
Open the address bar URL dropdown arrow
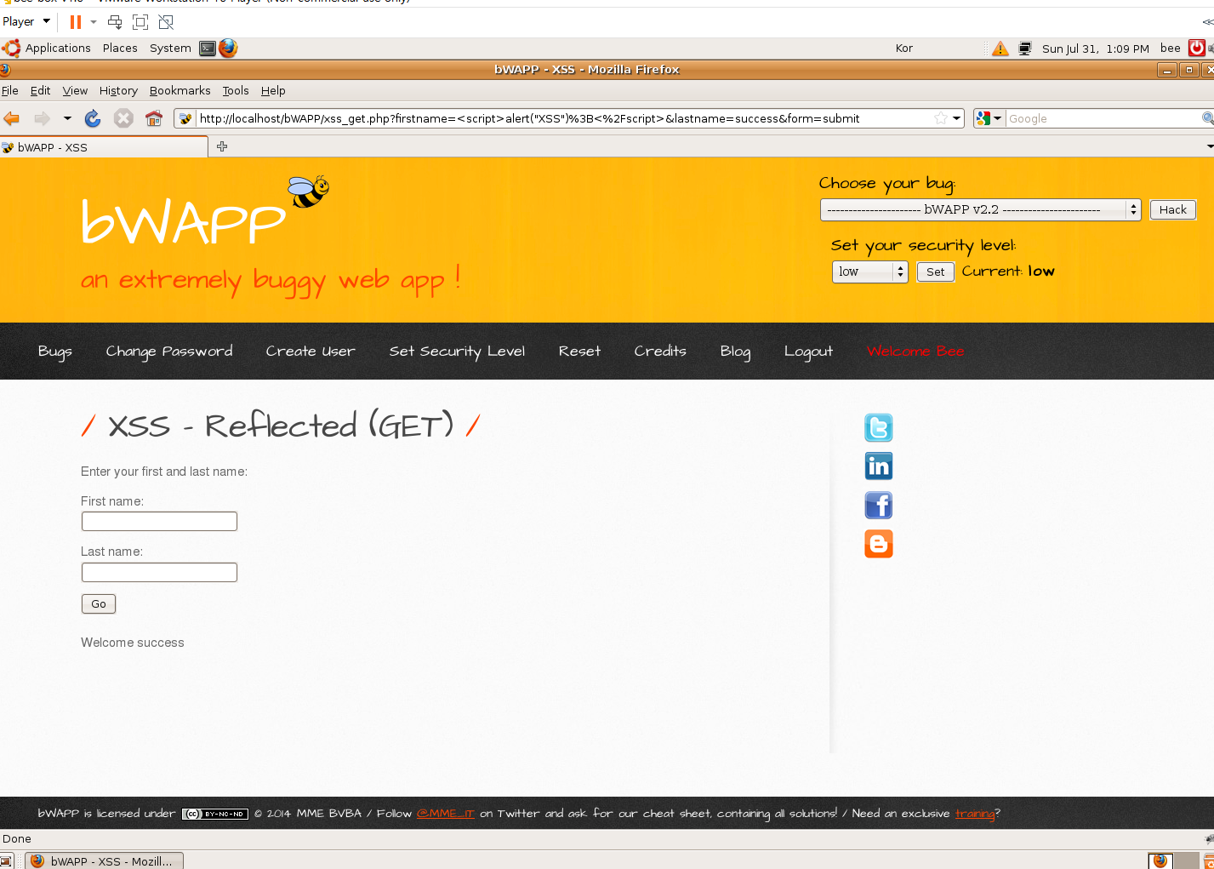(957, 118)
